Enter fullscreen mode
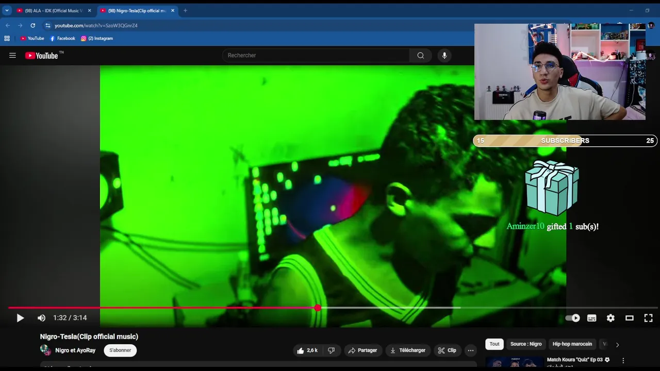 (648, 318)
